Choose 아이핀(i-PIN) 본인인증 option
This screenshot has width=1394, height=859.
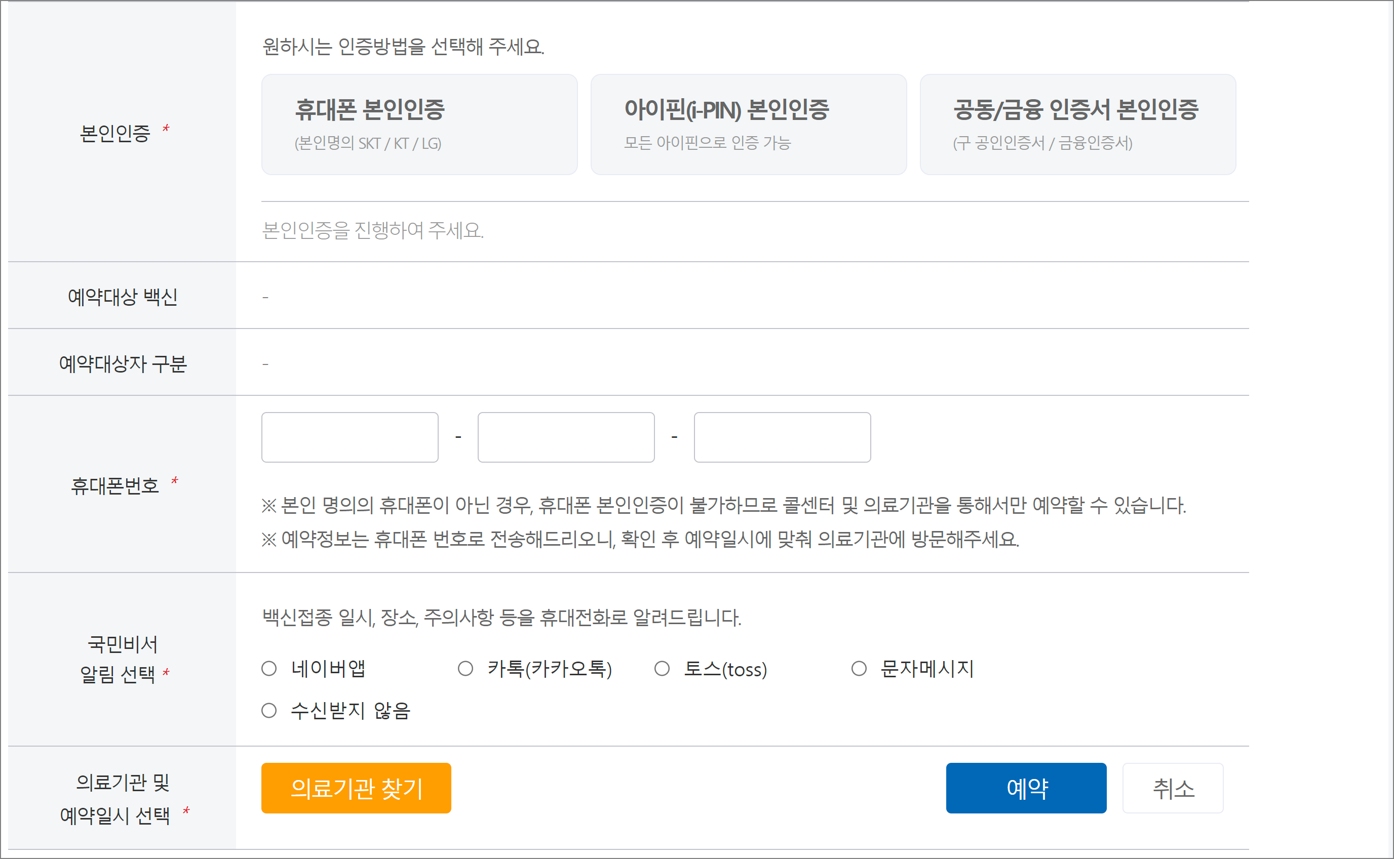(x=748, y=125)
